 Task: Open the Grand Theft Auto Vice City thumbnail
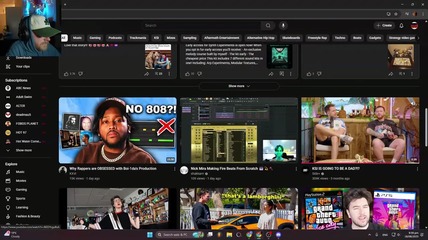360,208
